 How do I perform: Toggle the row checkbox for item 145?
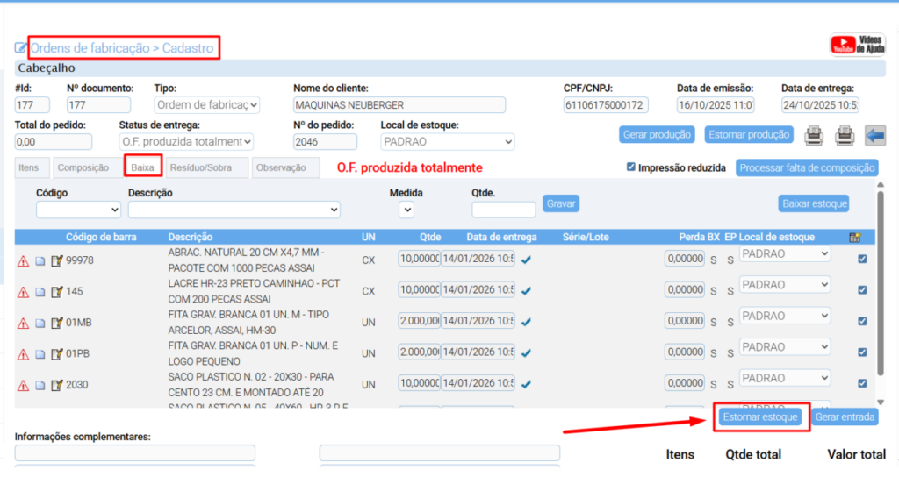862,289
